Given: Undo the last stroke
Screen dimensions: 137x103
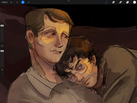Looking at the screenshot, I should point(2,70).
